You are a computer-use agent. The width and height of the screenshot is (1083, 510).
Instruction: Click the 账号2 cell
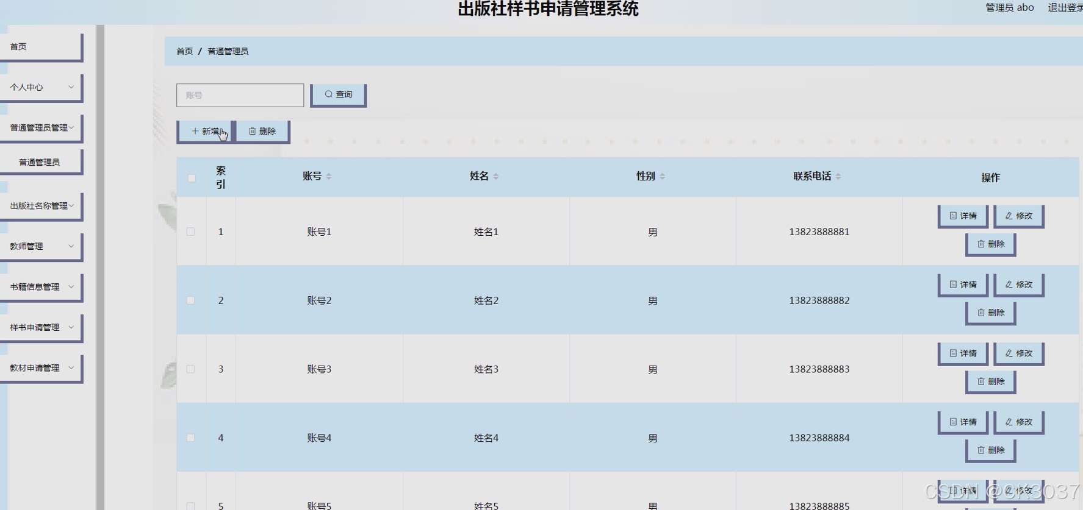pos(319,300)
